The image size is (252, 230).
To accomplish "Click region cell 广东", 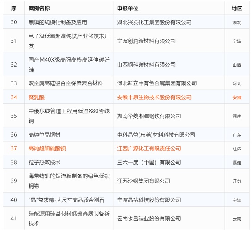I will [x=237, y=135].
